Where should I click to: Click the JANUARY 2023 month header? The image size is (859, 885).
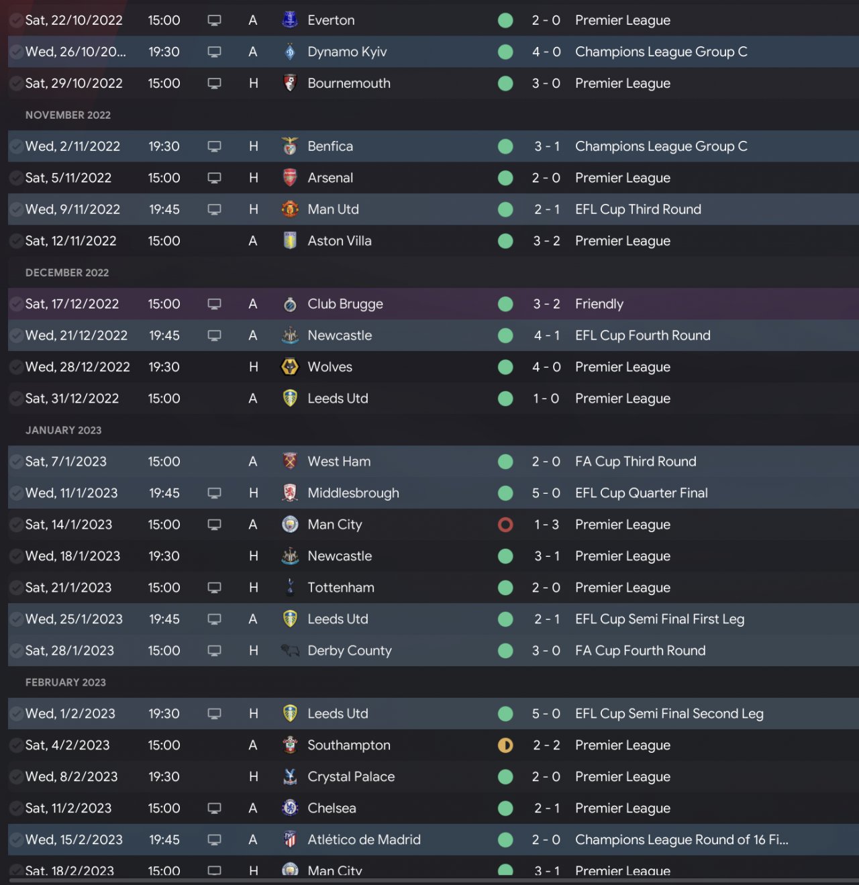point(63,430)
